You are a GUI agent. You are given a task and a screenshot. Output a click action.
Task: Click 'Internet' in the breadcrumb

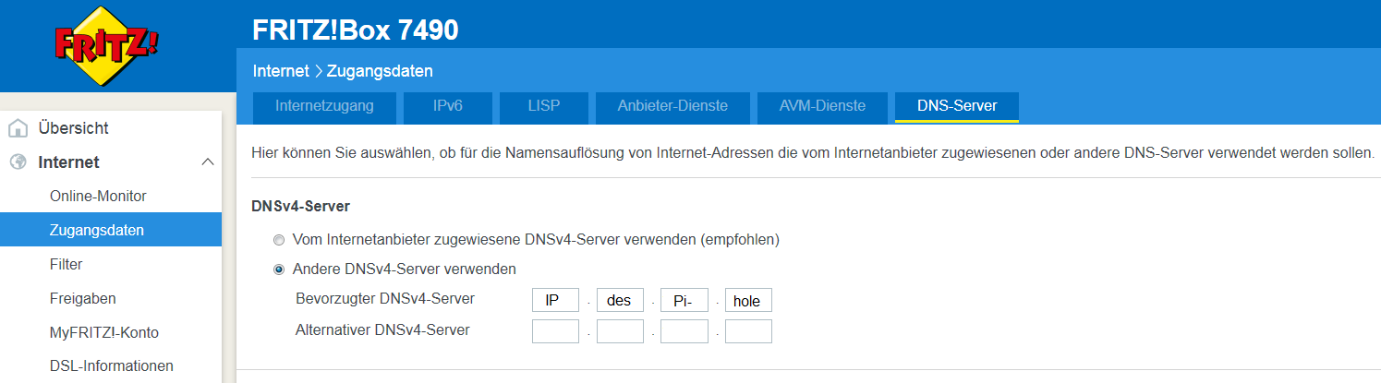pos(281,71)
